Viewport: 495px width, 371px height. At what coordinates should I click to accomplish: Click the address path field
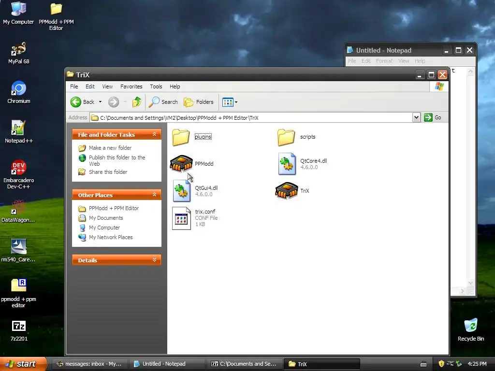251,118
